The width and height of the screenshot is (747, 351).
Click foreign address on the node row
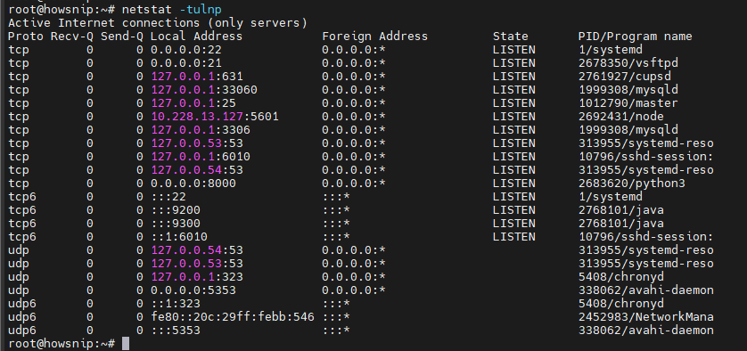[354, 116]
